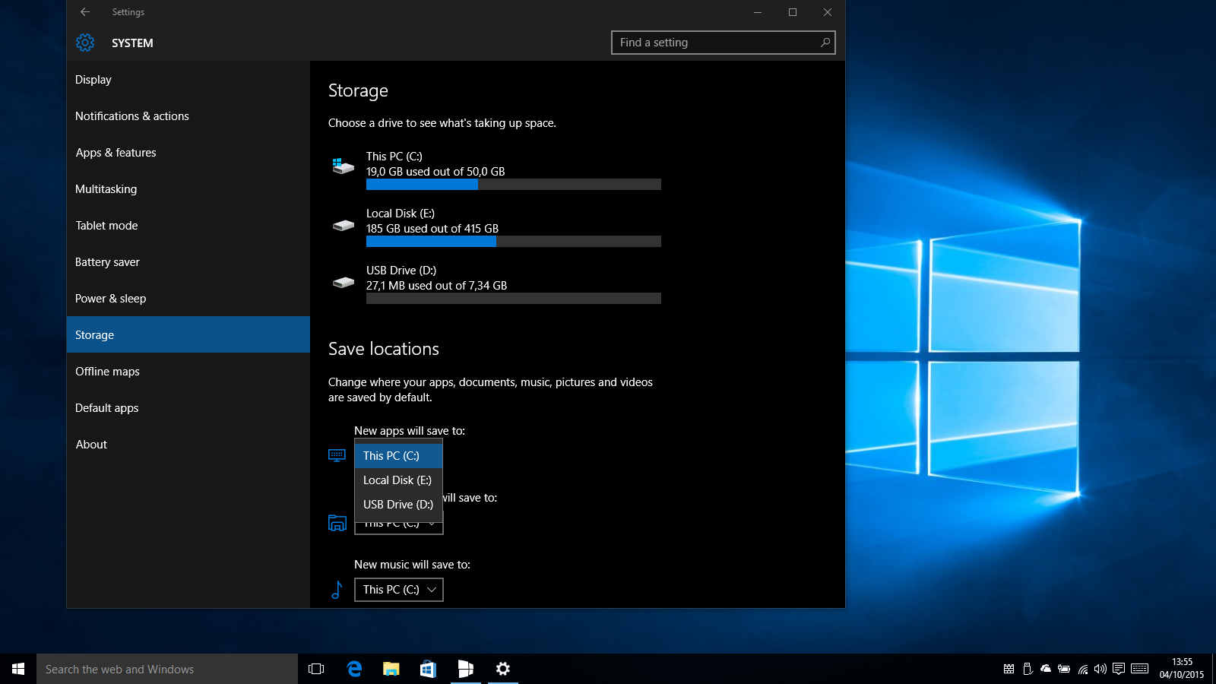Viewport: 1216px width, 684px height.
Task: Click the New music will save to label
Action: 412,565
